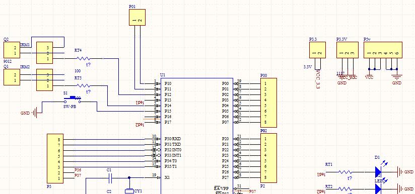This screenshot has height=194, width=415.
Task: Select the P01 two-pin header component
Action: 137,18
